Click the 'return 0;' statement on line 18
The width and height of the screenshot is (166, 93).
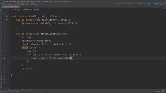pos(27,68)
